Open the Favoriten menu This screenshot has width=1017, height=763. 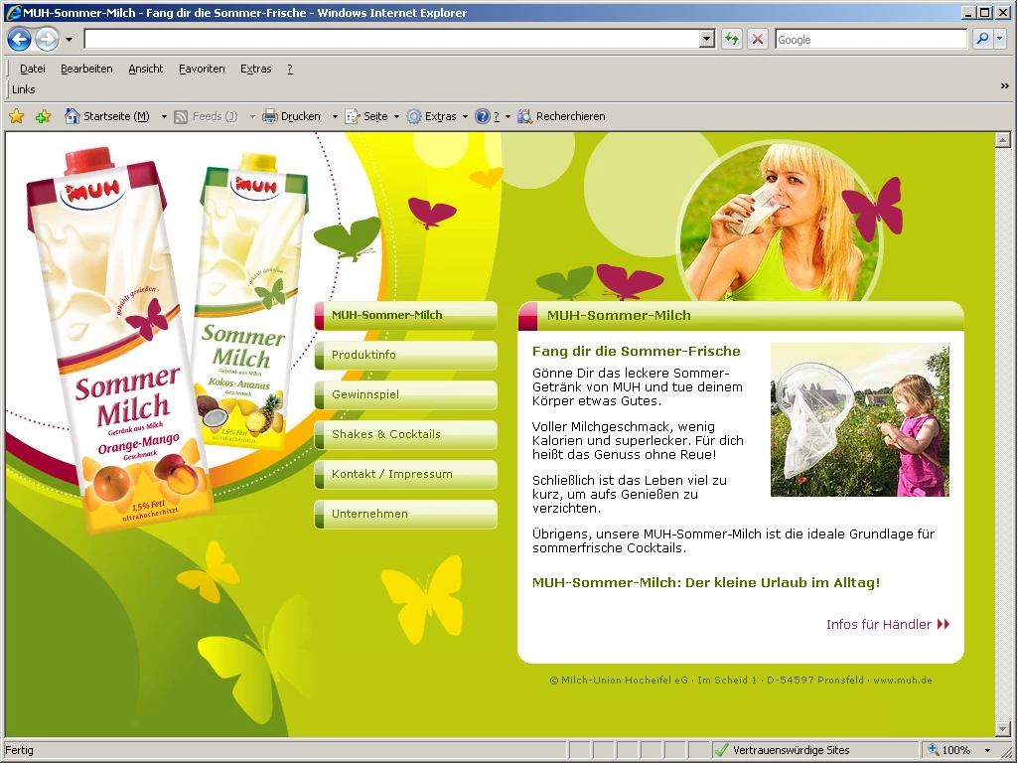[202, 69]
